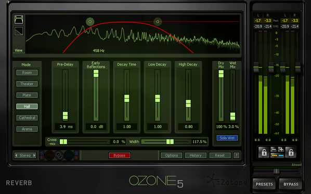Image resolution: width=311 pixels, height=194 pixels.
Task: Reset the reverb module settings
Action: pos(220,156)
